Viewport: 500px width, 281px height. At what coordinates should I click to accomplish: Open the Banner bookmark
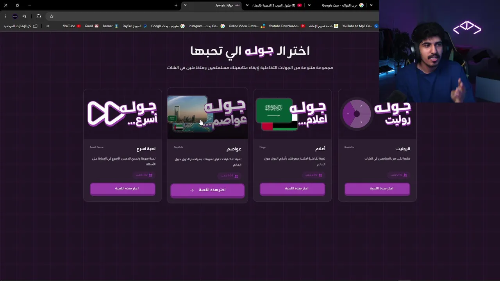(x=110, y=26)
